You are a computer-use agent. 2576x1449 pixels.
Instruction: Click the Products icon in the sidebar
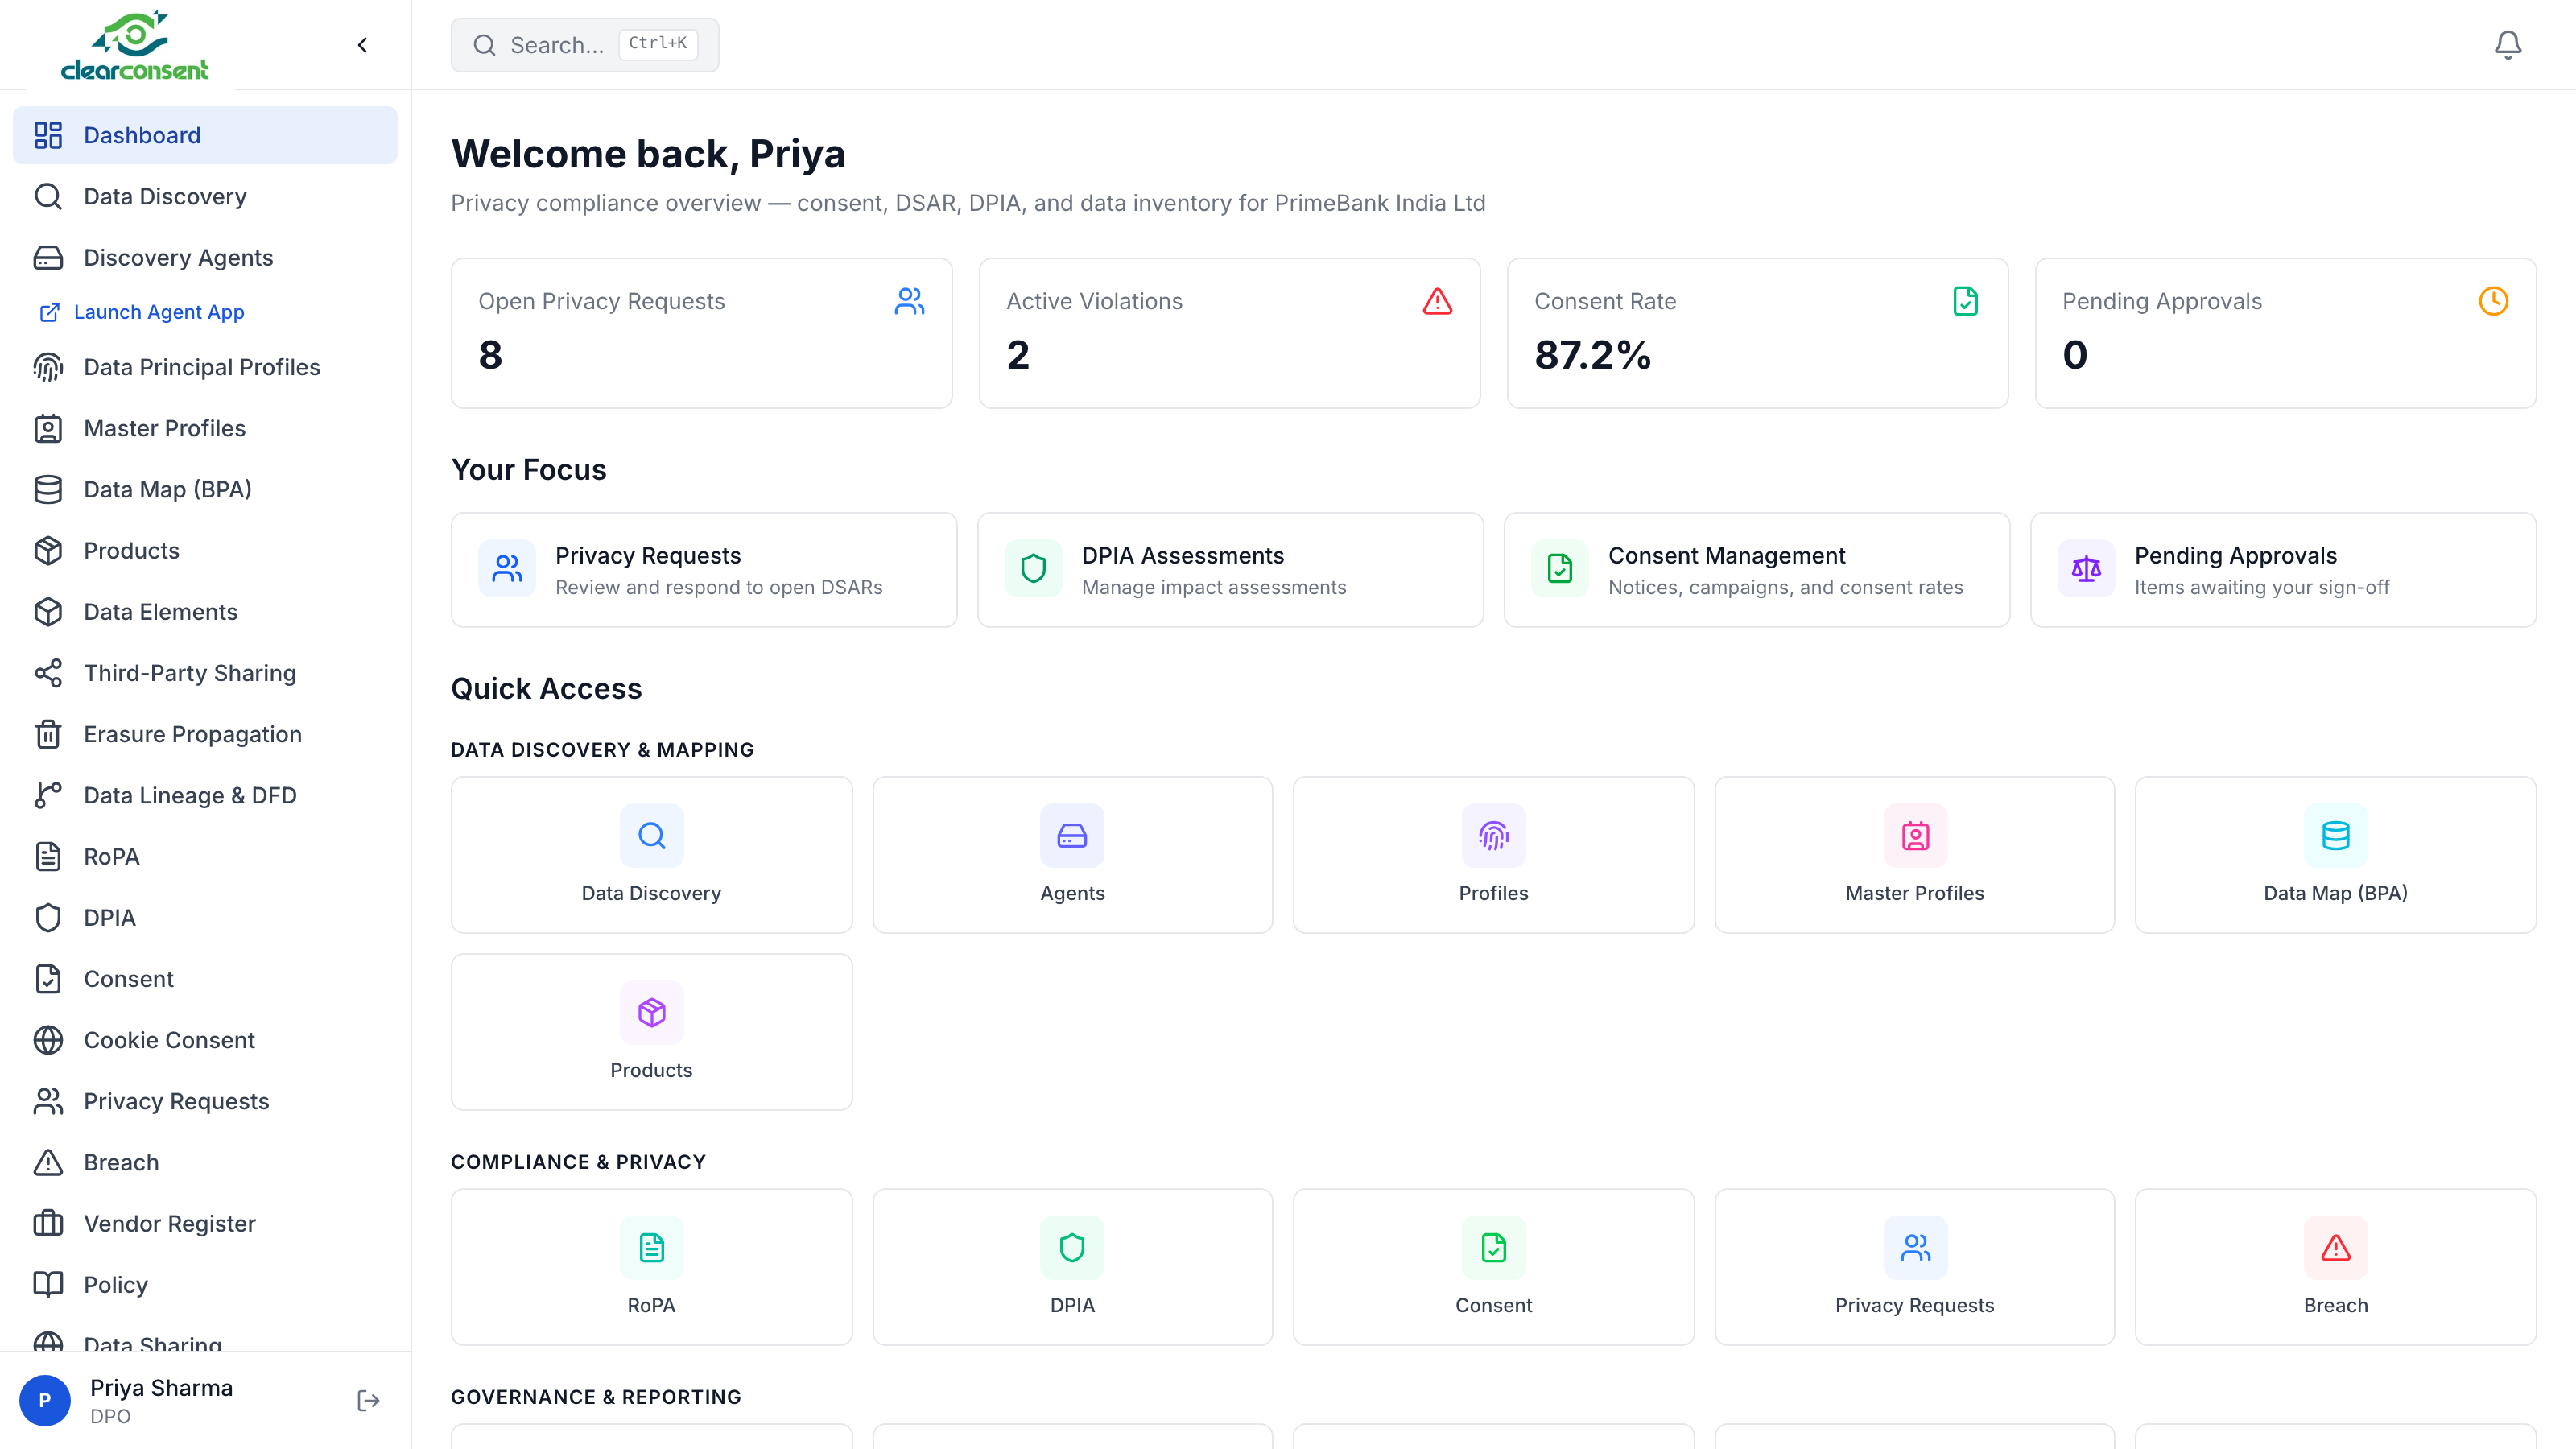(x=48, y=550)
